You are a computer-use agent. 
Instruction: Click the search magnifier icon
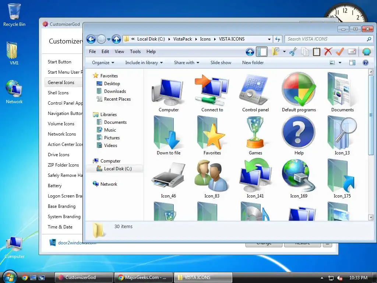pyautogui.click(x=369, y=39)
